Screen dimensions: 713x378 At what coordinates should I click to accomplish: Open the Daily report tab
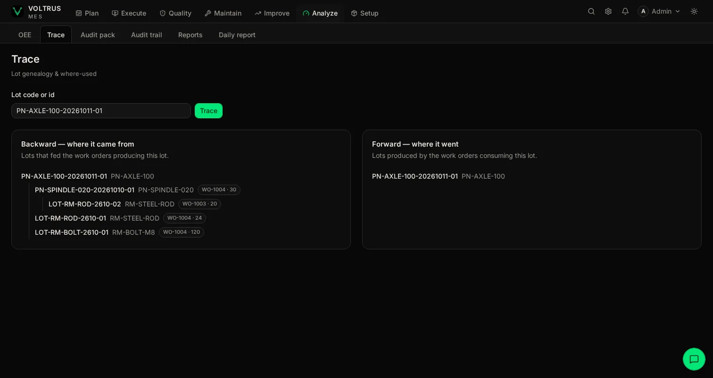coord(237,35)
